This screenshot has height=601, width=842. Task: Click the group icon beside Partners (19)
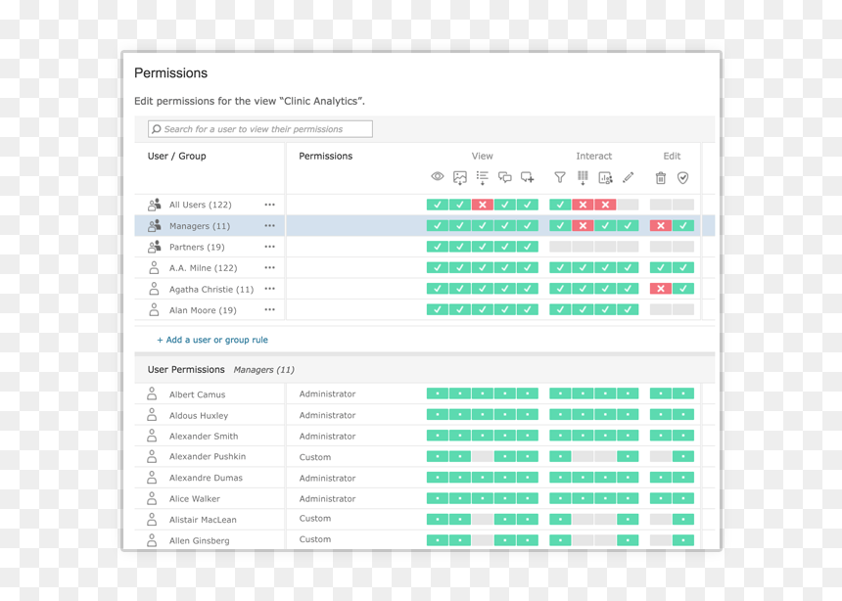pyautogui.click(x=154, y=247)
